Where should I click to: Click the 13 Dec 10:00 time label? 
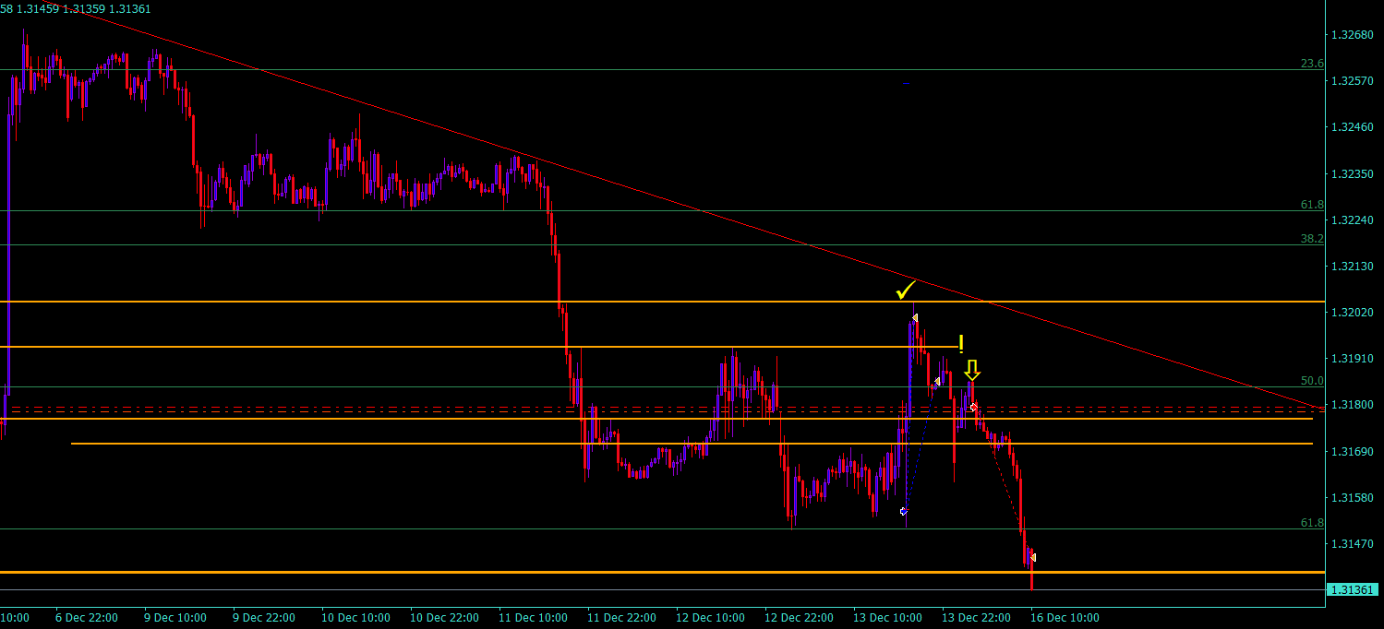887,617
